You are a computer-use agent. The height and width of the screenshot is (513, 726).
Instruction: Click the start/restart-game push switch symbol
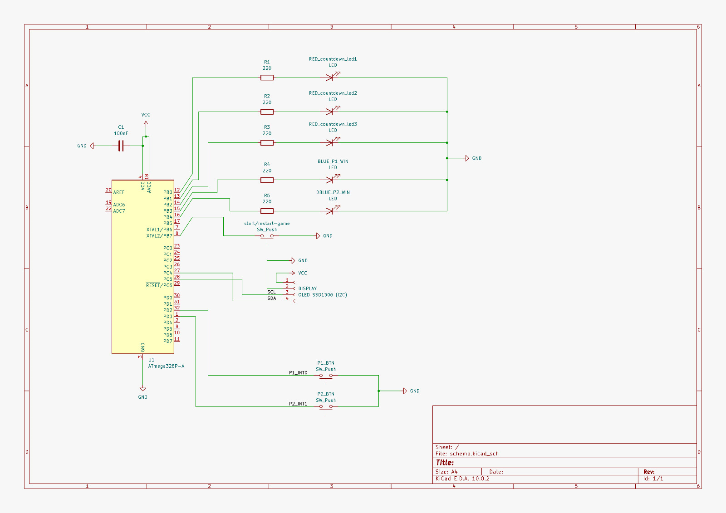[267, 237]
